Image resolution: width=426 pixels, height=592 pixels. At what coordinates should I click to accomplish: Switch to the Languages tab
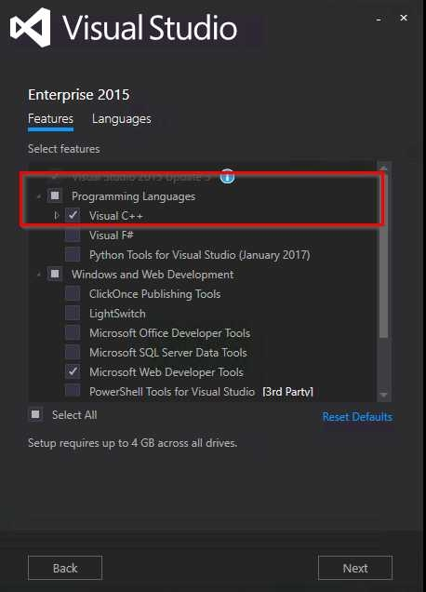pos(122,119)
